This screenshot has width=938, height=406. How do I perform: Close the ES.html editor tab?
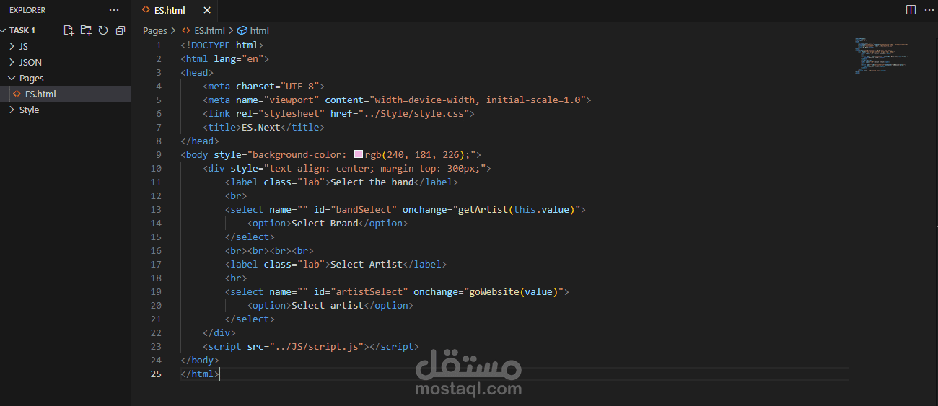coord(207,10)
